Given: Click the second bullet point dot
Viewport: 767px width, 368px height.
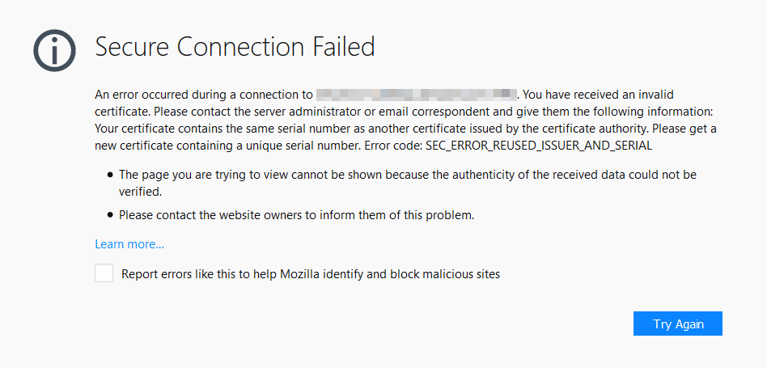Looking at the screenshot, I should pyautogui.click(x=109, y=216).
